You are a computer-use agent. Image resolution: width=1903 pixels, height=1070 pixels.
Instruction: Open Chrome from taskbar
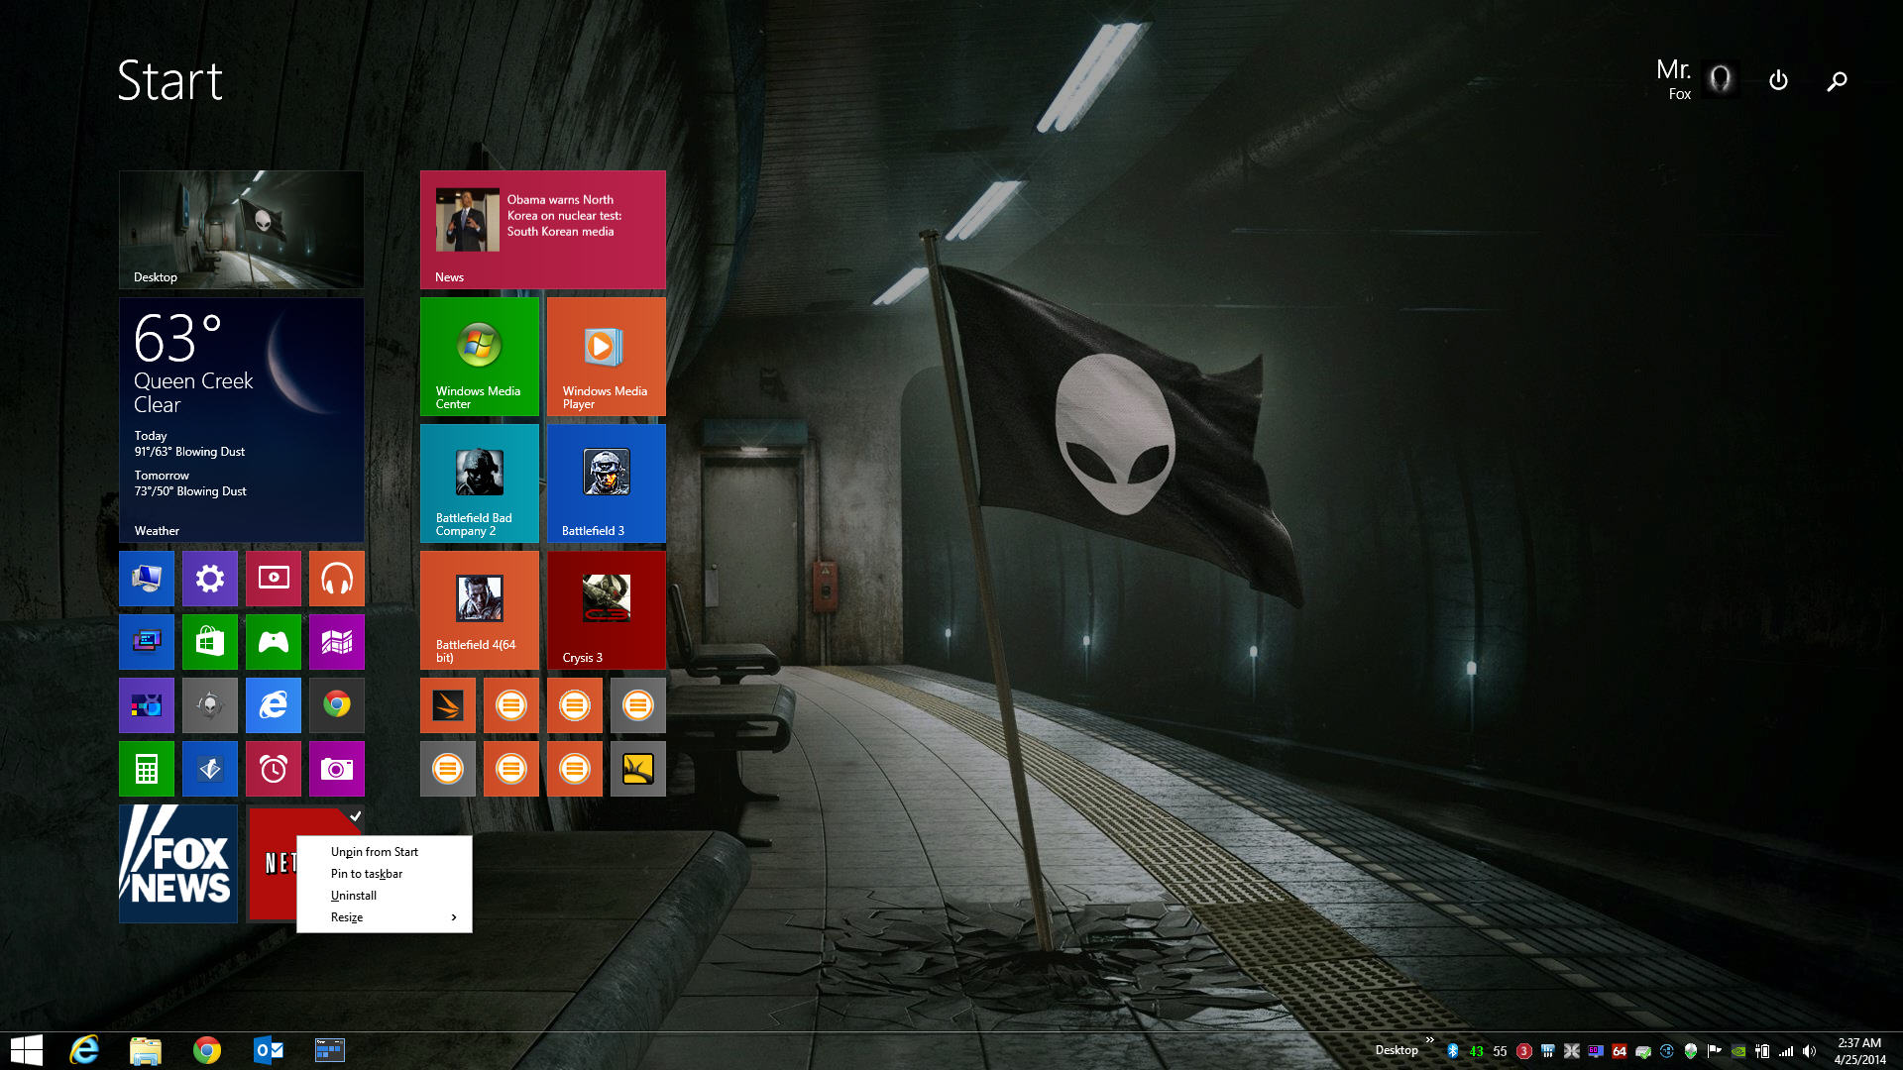pyautogui.click(x=207, y=1050)
